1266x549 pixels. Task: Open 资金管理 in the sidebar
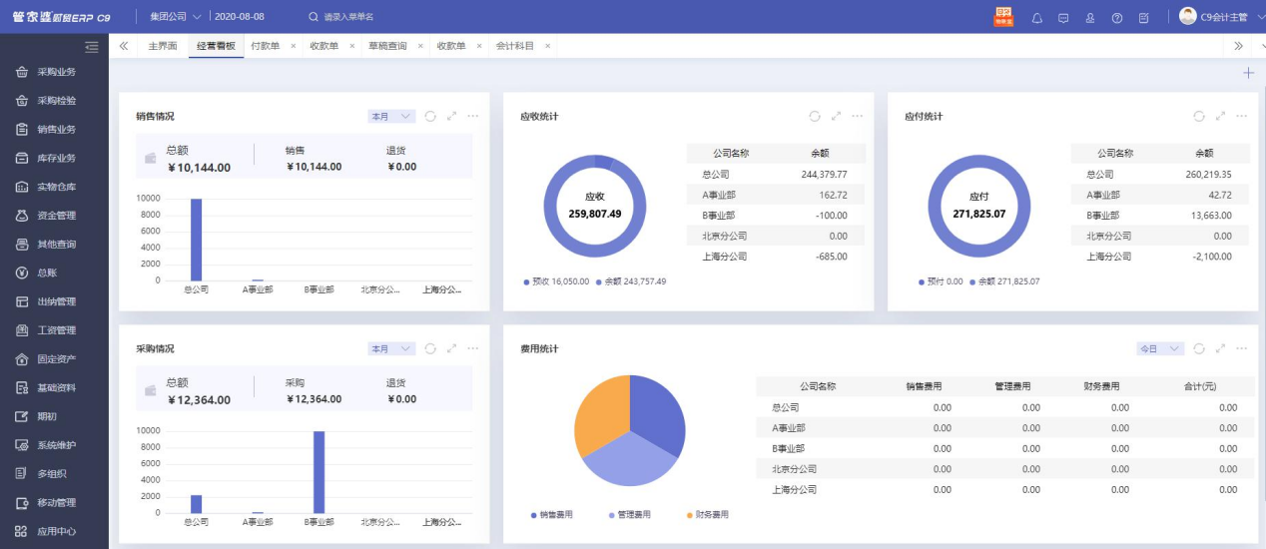click(x=56, y=216)
